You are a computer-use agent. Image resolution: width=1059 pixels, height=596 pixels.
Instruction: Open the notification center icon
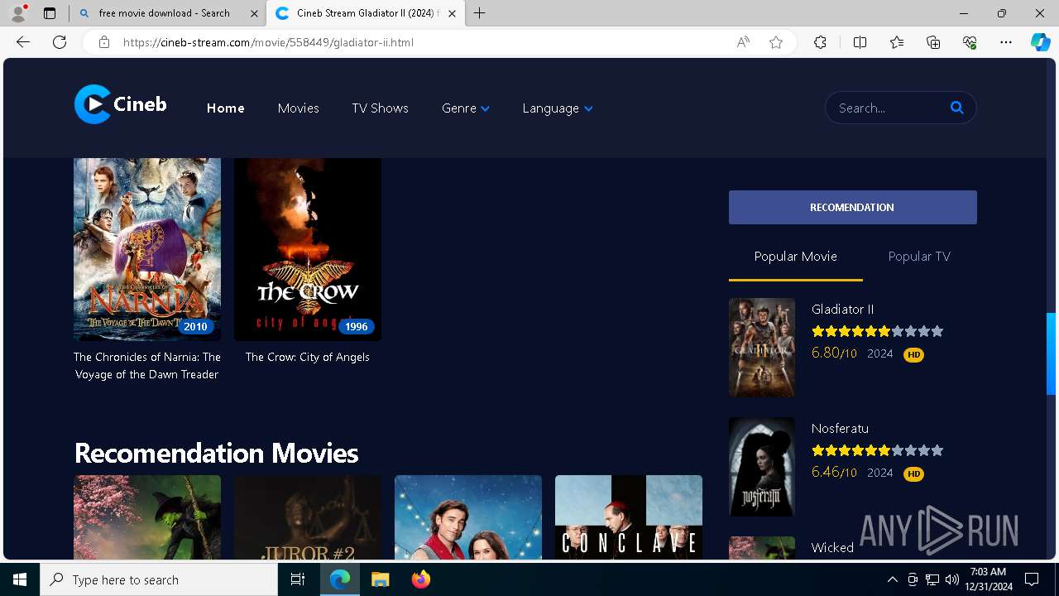pyautogui.click(x=1032, y=579)
